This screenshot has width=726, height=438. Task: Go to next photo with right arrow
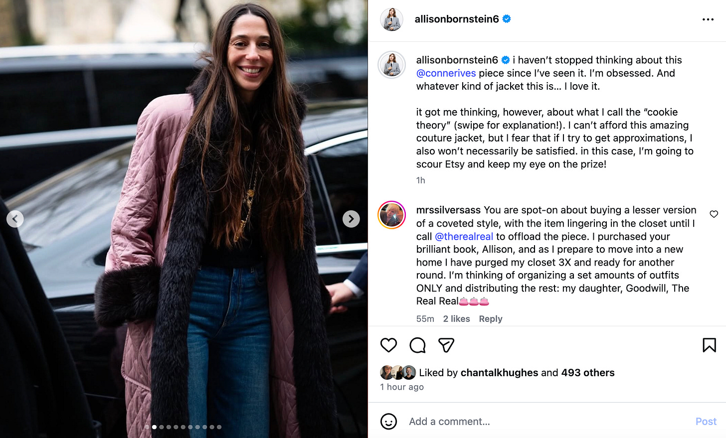pos(351,219)
